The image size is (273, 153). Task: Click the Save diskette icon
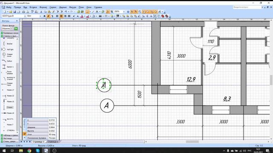pyautogui.click(x=15, y=12)
